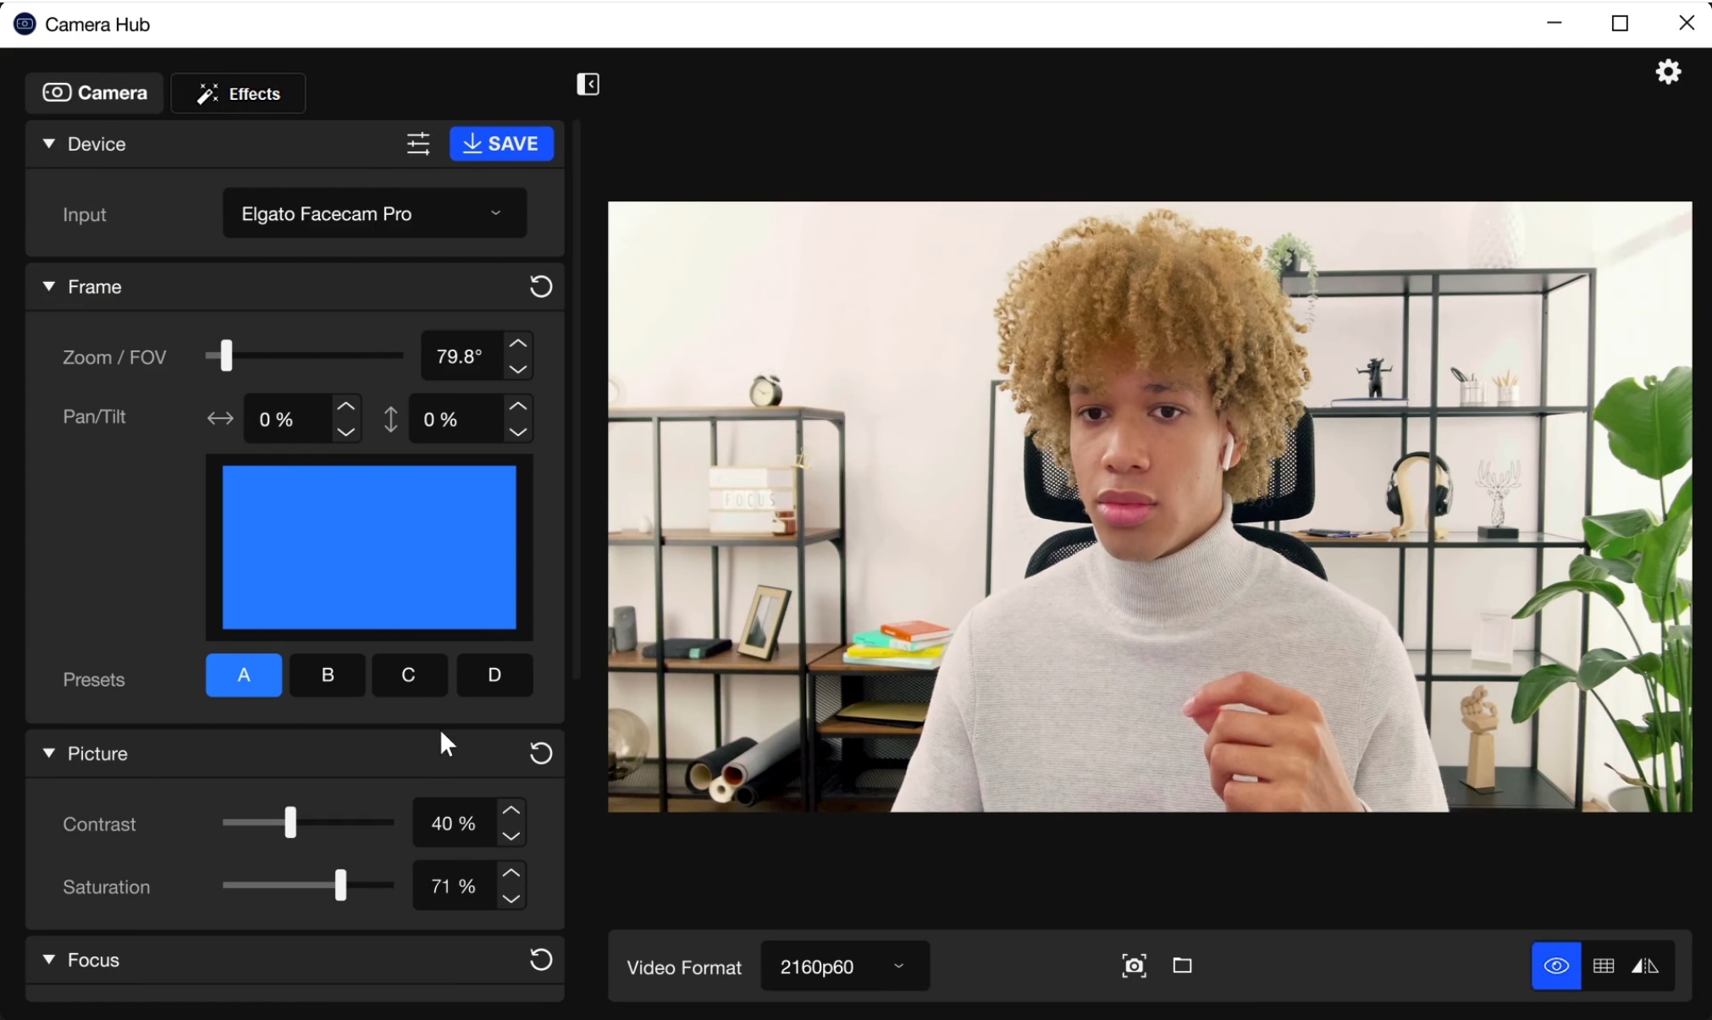
Task: Click the Saturation slider handle
Action: (340, 885)
